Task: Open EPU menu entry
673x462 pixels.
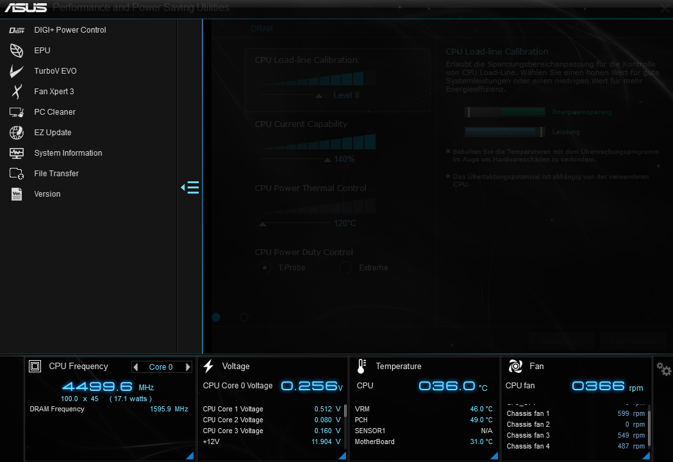Action: click(x=42, y=51)
